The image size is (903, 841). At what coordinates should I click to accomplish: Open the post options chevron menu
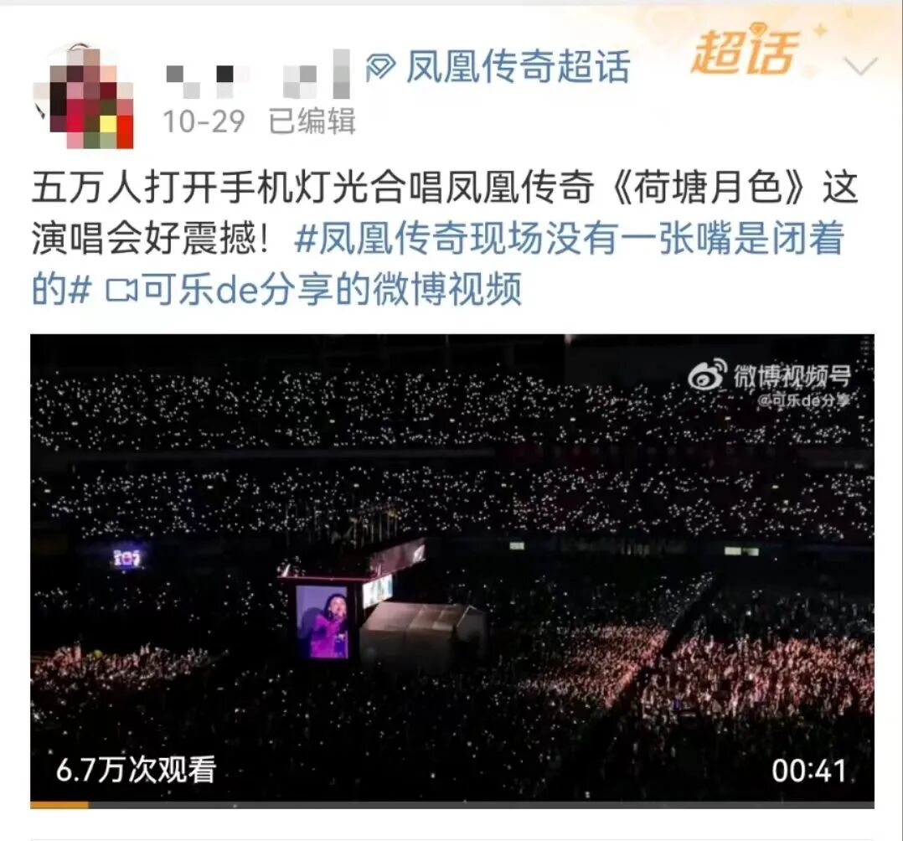click(860, 66)
